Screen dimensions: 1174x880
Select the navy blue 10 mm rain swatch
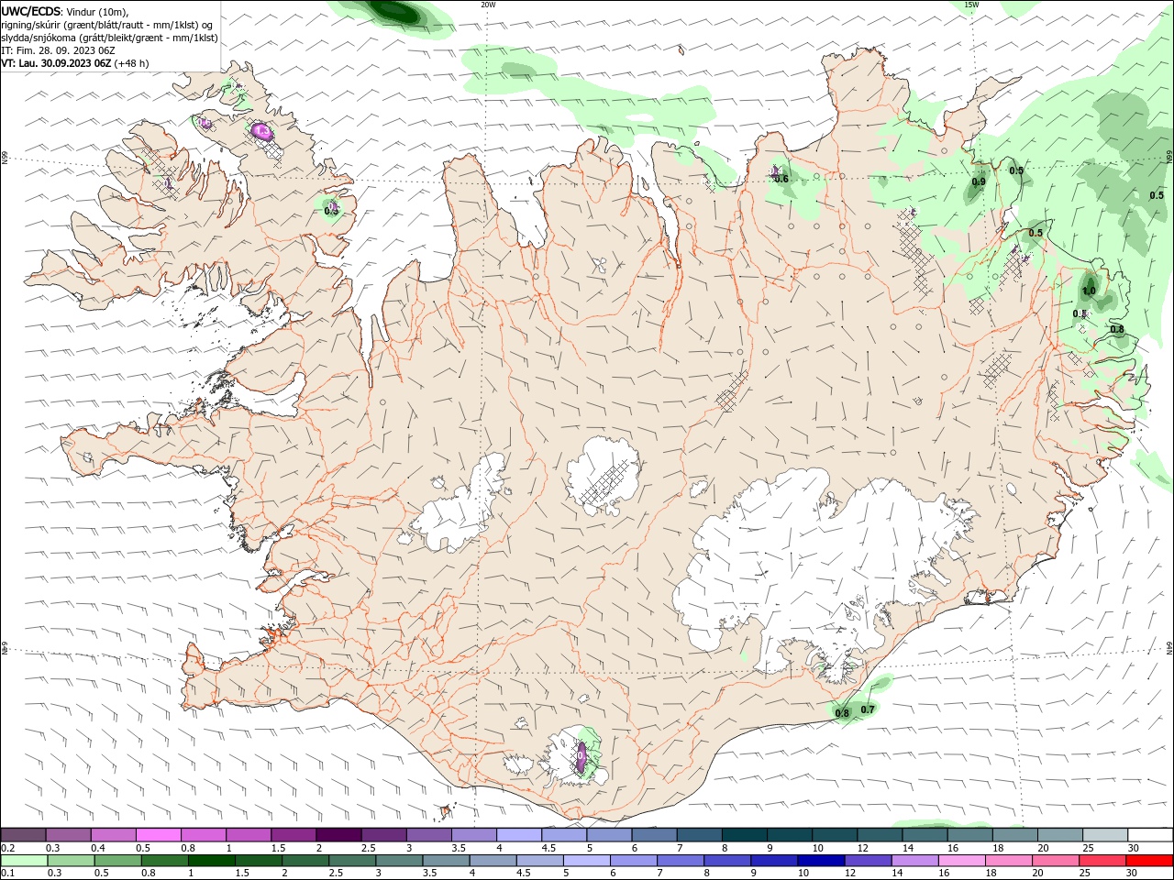[821, 861]
